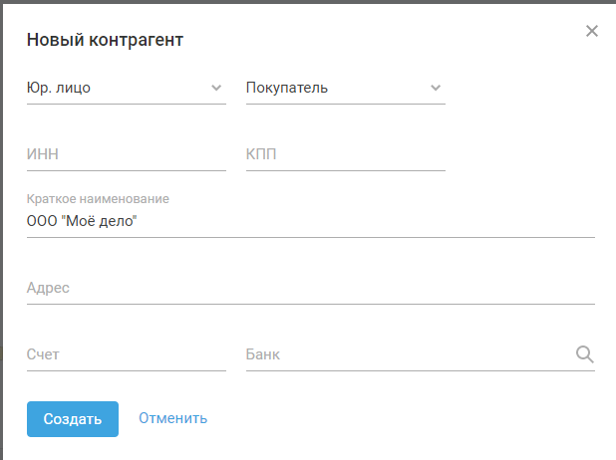
Task: Click the Отменить link
Action: [x=173, y=418]
